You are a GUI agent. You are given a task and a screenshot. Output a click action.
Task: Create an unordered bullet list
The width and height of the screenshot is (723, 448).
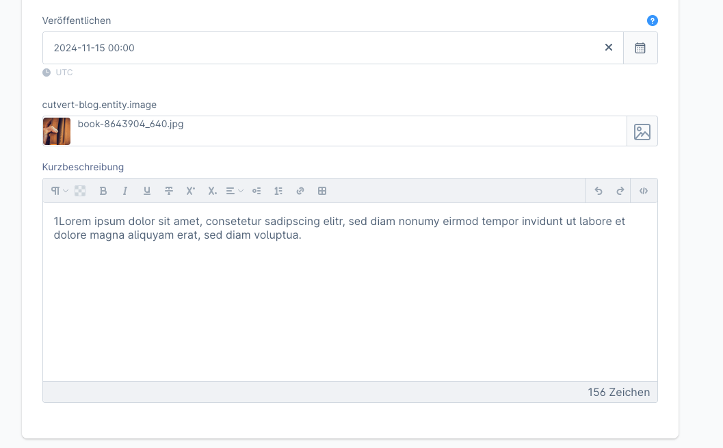[257, 191]
